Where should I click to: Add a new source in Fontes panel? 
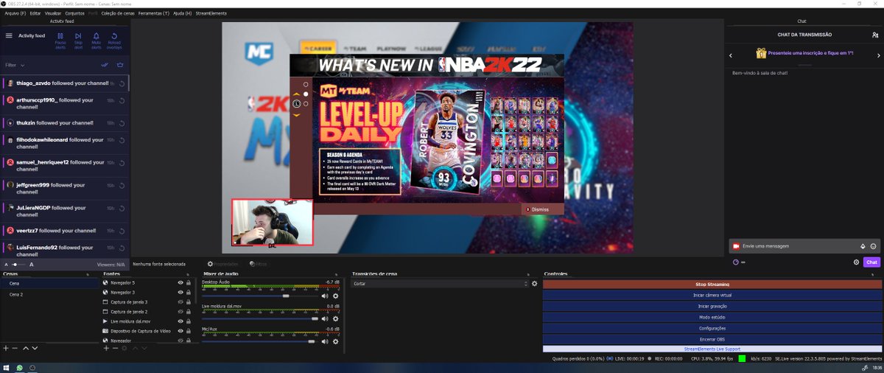pyautogui.click(x=106, y=347)
